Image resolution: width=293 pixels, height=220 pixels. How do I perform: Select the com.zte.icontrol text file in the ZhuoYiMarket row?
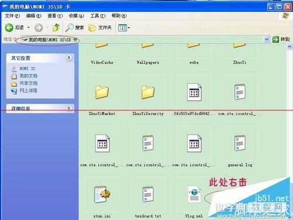pos(240,92)
